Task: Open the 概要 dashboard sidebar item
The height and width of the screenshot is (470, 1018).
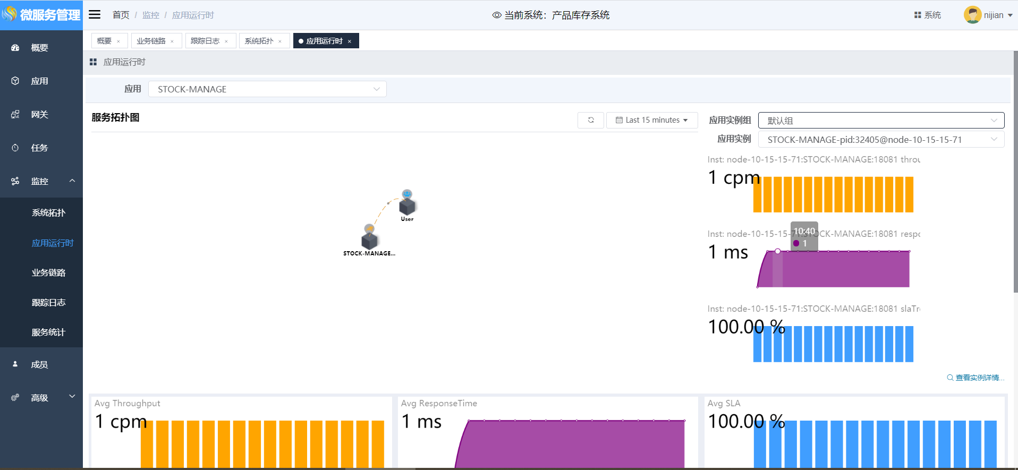Action: pyautogui.click(x=39, y=48)
